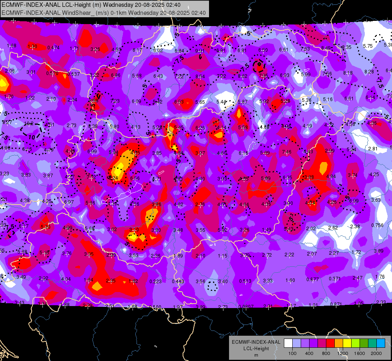Click the teal legend swatch

372,343
